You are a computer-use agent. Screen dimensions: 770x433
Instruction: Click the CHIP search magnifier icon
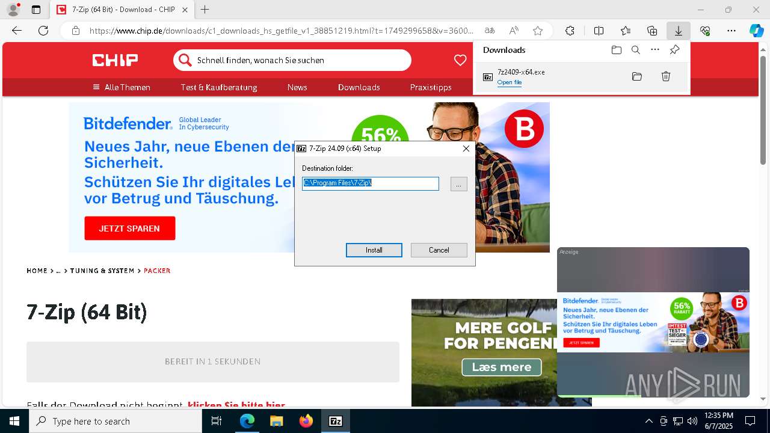(185, 60)
